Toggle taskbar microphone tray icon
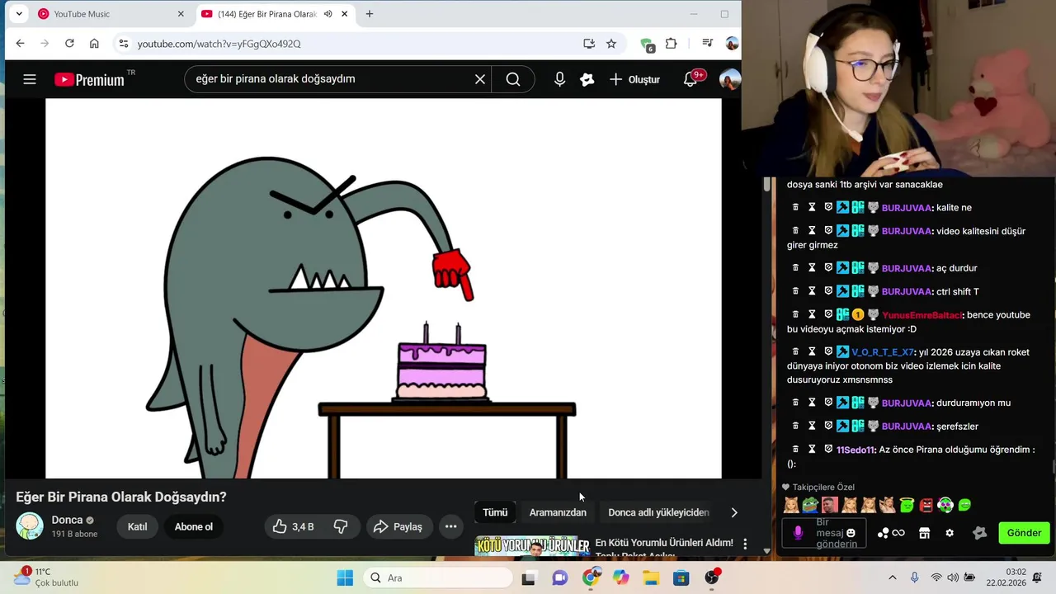This screenshot has height=594, width=1056. (x=914, y=577)
